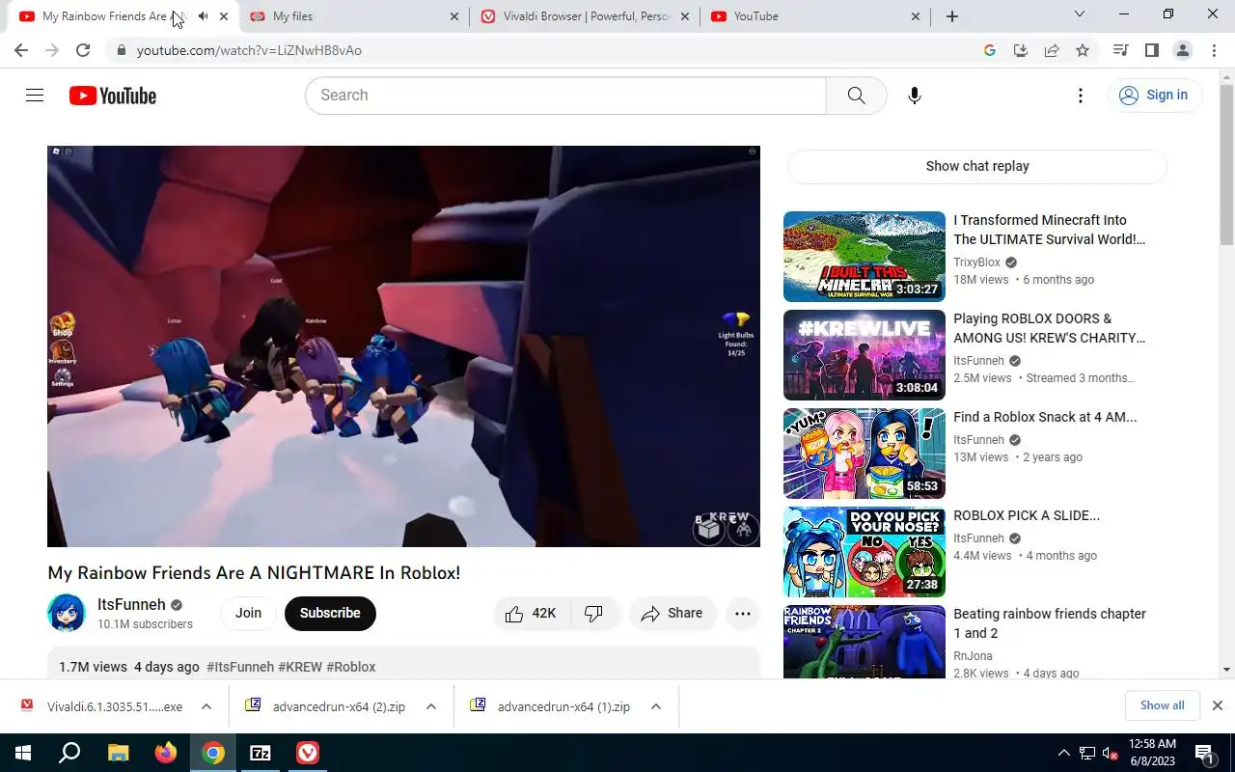Open ItsFunneh channel avatar

click(67, 614)
